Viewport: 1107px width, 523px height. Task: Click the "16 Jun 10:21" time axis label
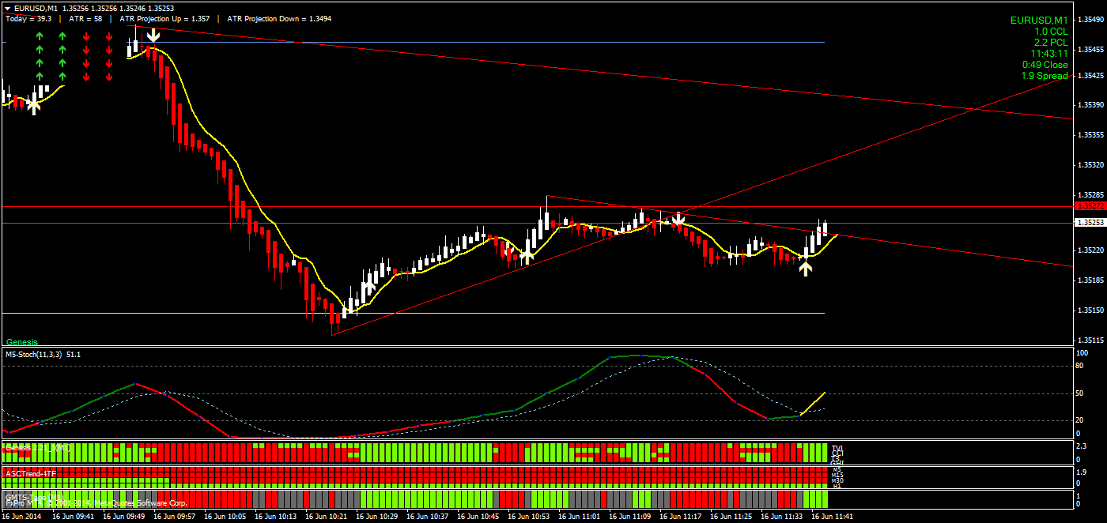pyautogui.click(x=327, y=517)
